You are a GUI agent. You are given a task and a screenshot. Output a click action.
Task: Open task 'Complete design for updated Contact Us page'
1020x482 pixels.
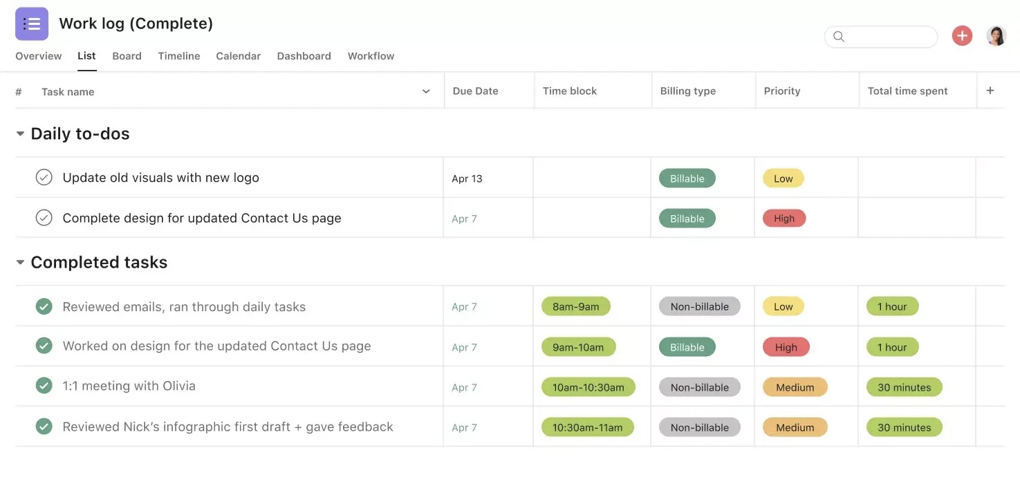(x=202, y=218)
